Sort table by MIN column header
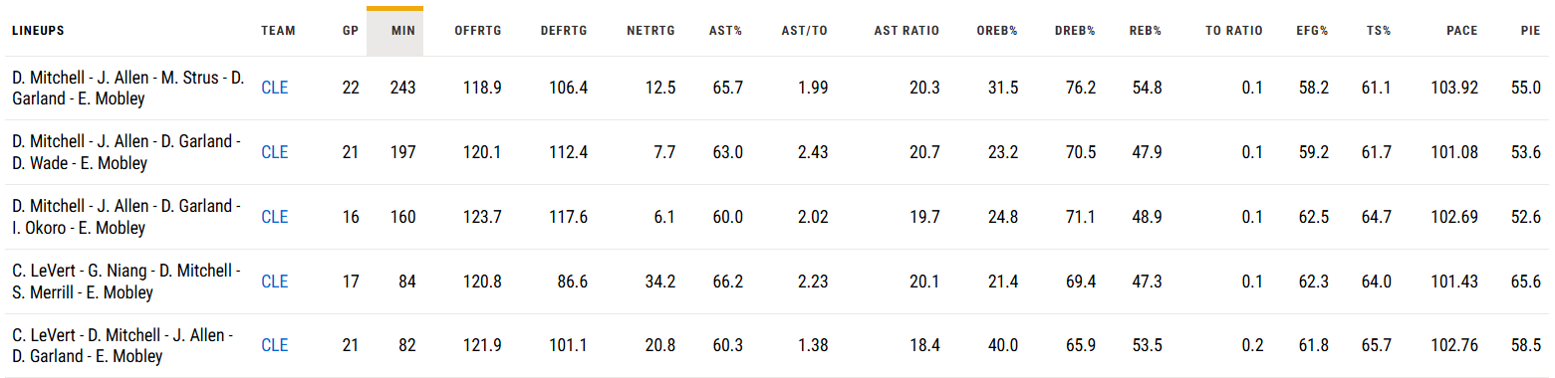Viewport: 1555px width, 378px height. [403, 31]
